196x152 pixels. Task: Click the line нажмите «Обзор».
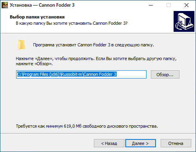point(34,64)
